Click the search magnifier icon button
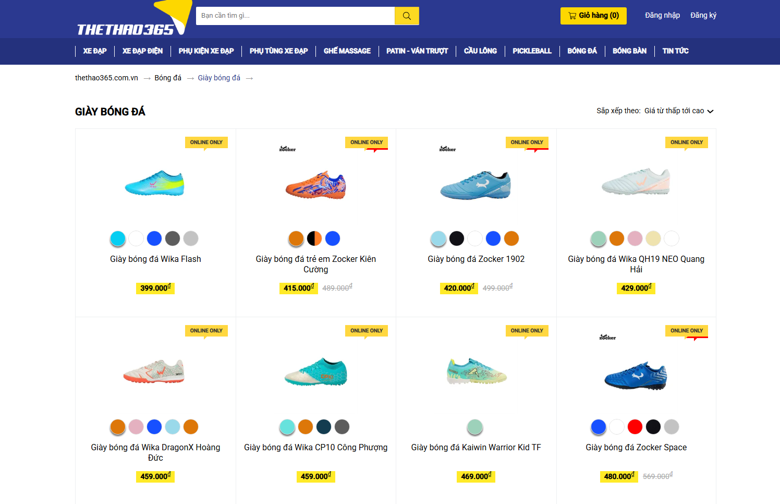Image resolution: width=780 pixels, height=504 pixels. [407, 16]
